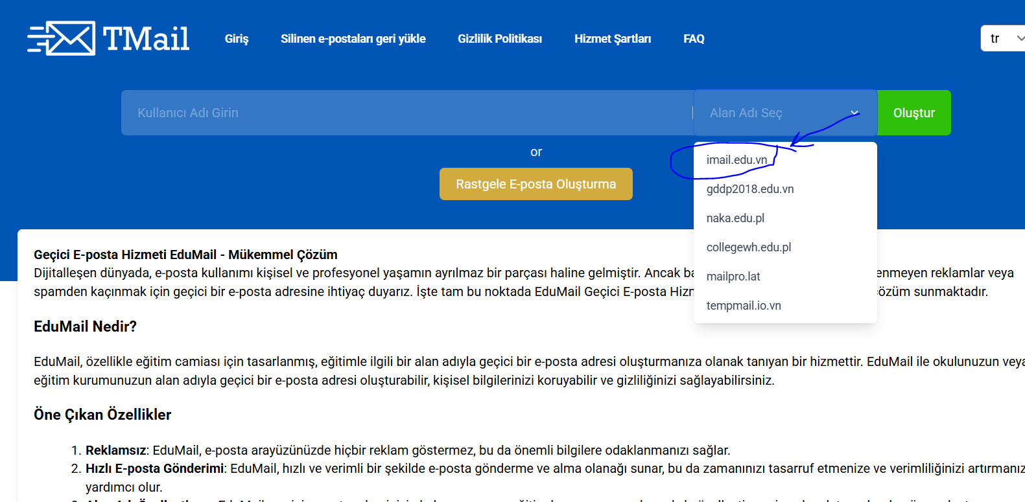Select collegewh.edu.pl domain option

pyautogui.click(x=785, y=247)
